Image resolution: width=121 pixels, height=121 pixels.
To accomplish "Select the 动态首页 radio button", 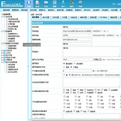I will pyautogui.click(x=75, y=64).
